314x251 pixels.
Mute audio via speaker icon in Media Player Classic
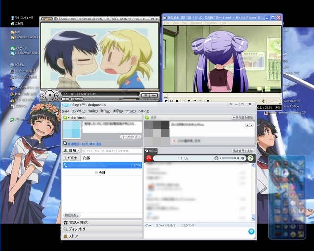(x=263, y=101)
